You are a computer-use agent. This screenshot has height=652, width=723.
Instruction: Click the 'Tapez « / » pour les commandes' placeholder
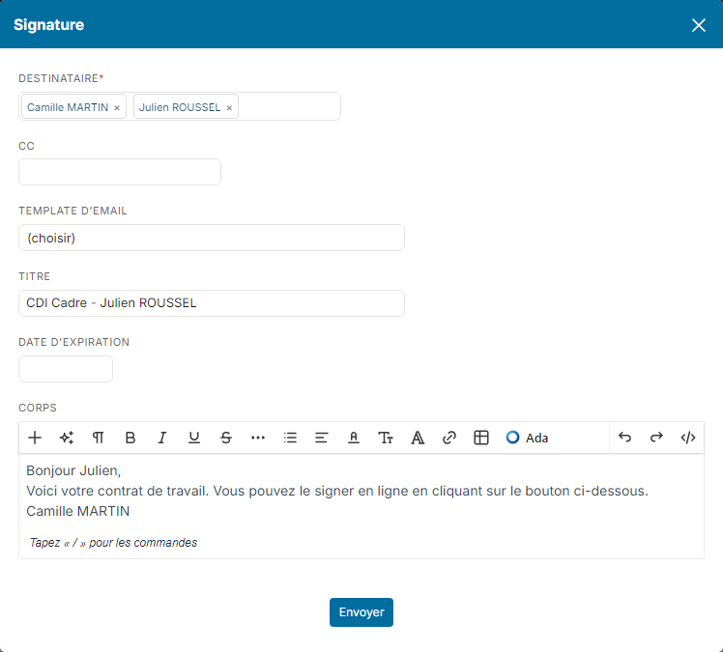point(113,542)
